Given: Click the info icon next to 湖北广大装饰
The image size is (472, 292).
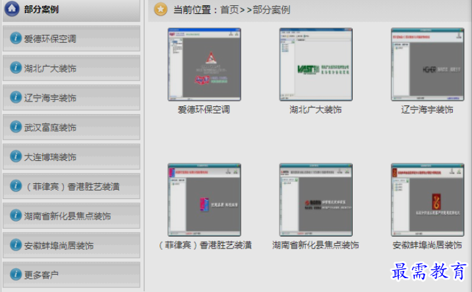Looking at the screenshot, I should (16, 68).
